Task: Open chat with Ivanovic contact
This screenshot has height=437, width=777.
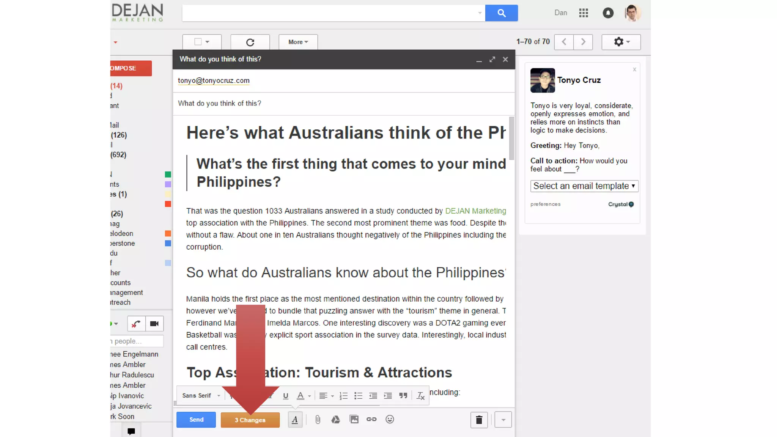Action: point(127,396)
